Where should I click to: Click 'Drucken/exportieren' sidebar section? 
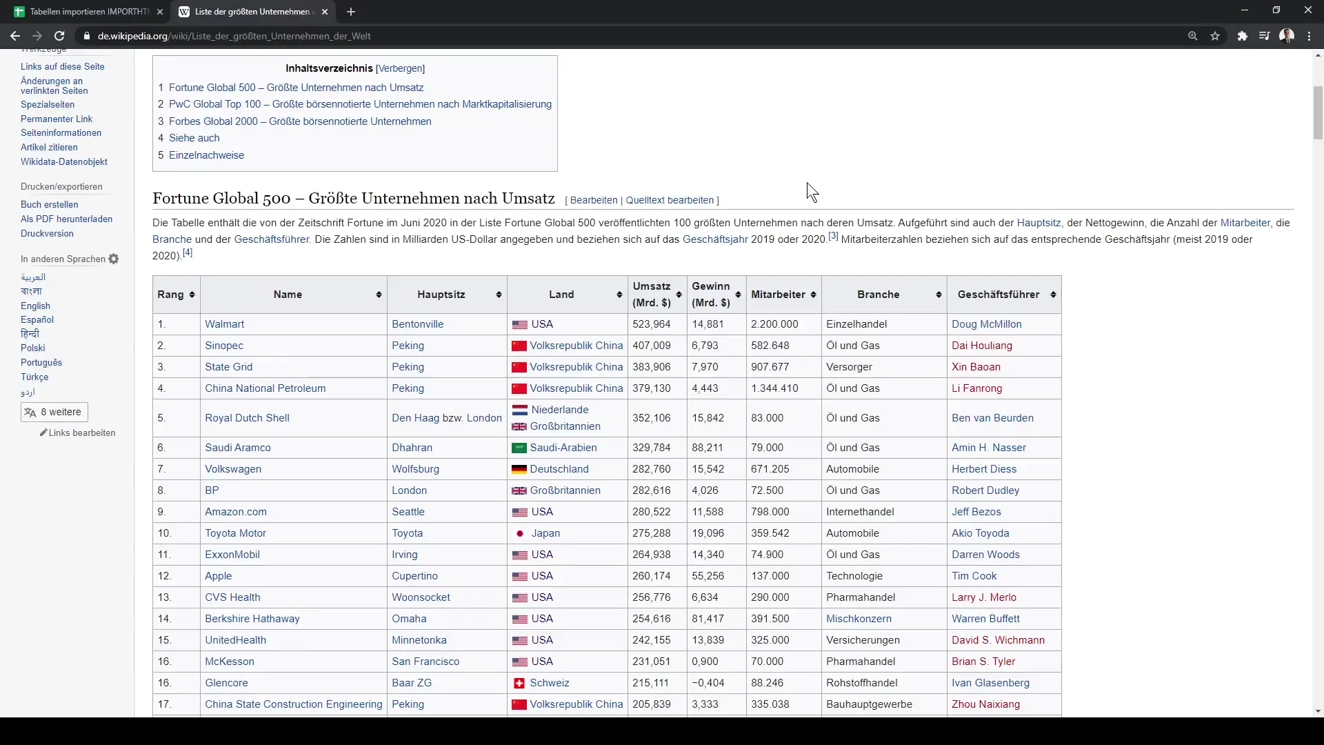61,186
